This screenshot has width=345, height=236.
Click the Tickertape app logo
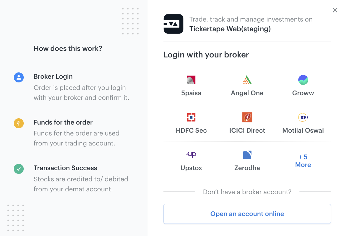[x=173, y=24]
